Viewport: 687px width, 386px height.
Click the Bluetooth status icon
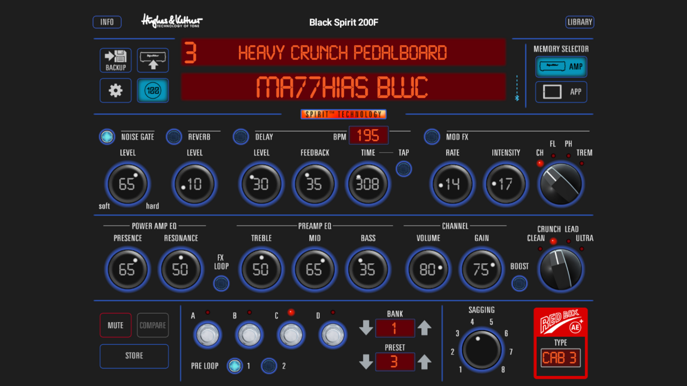coord(517,98)
